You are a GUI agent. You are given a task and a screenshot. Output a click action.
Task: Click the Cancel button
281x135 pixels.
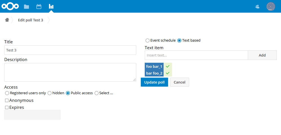click(x=180, y=82)
